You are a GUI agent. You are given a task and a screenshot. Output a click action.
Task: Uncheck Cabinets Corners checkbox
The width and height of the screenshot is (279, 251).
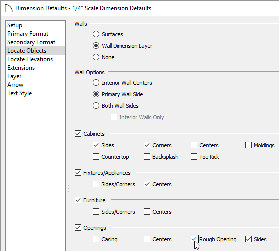pos(147,145)
